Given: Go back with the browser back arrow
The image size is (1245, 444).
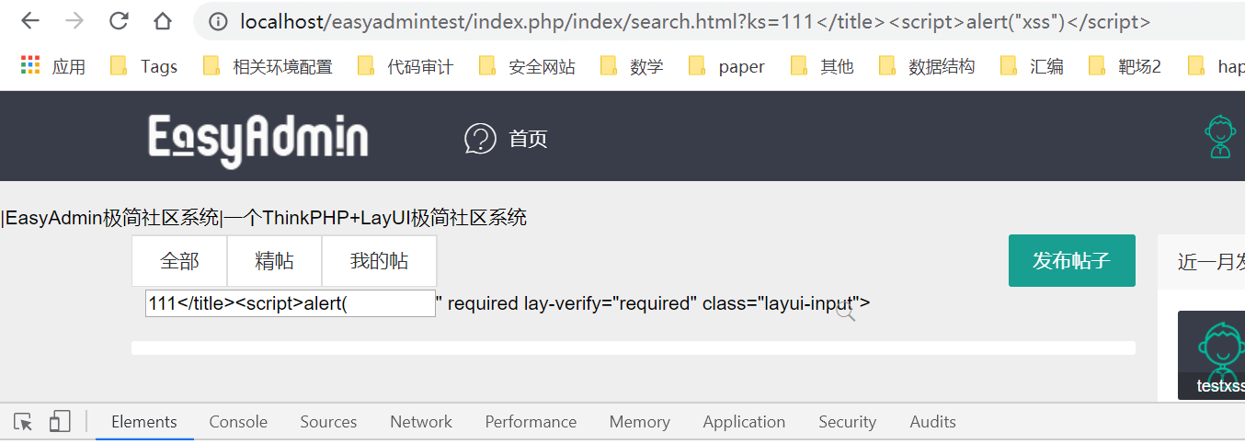Looking at the screenshot, I should (x=30, y=21).
